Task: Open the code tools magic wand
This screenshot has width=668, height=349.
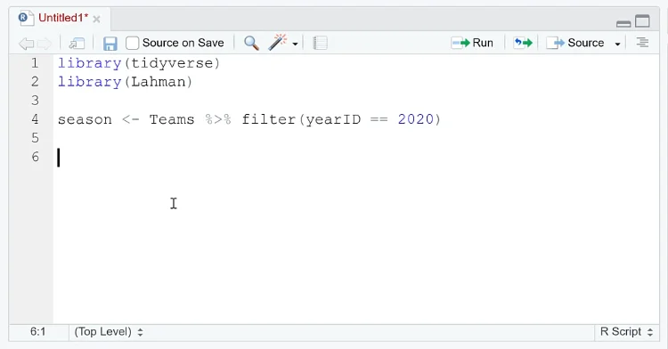Action: click(x=277, y=43)
